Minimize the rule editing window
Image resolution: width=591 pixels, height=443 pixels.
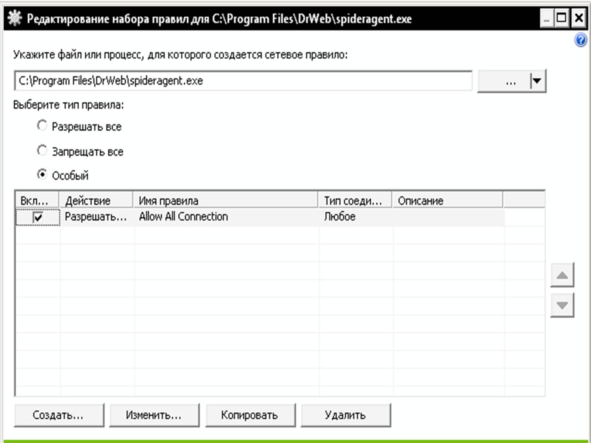click(547, 18)
